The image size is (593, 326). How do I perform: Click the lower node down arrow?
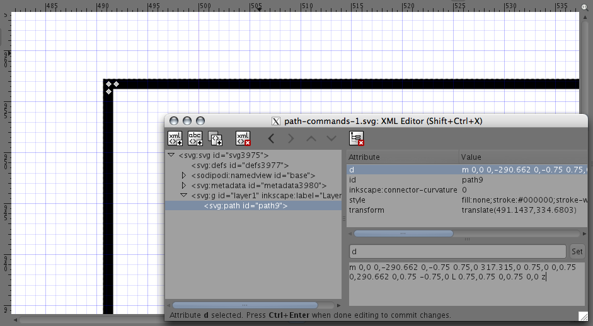[331, 138]
